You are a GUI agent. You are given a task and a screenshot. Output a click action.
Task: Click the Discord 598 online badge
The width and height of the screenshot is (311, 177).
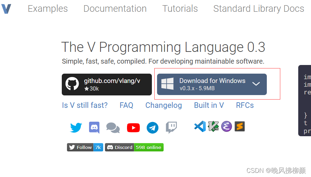pyautogui.click(x=134, y=147)
